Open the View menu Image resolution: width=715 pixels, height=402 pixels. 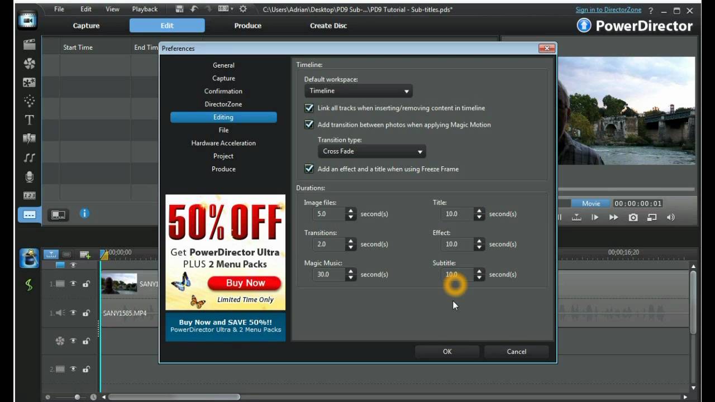click(112, 9)
